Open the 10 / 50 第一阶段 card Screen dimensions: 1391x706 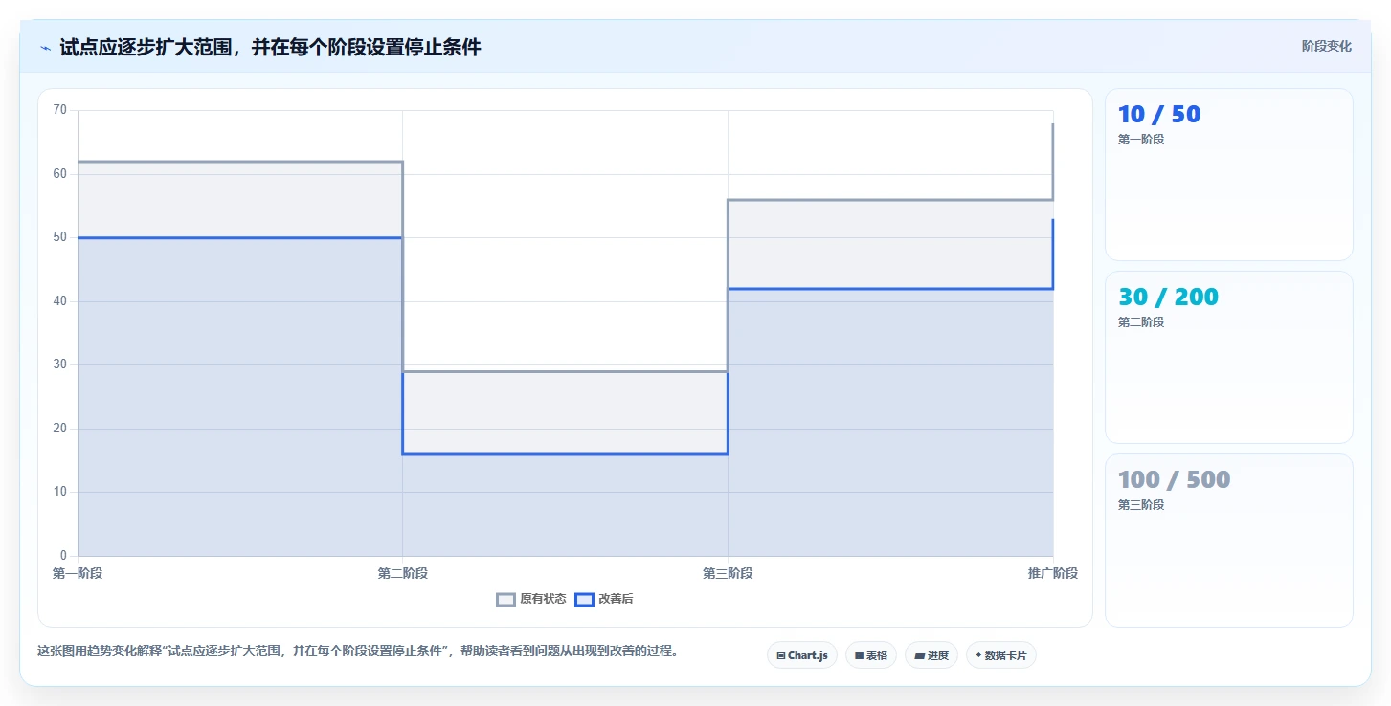[1229, 175]
